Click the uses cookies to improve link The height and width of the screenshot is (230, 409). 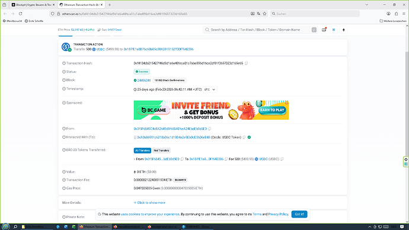150,214
